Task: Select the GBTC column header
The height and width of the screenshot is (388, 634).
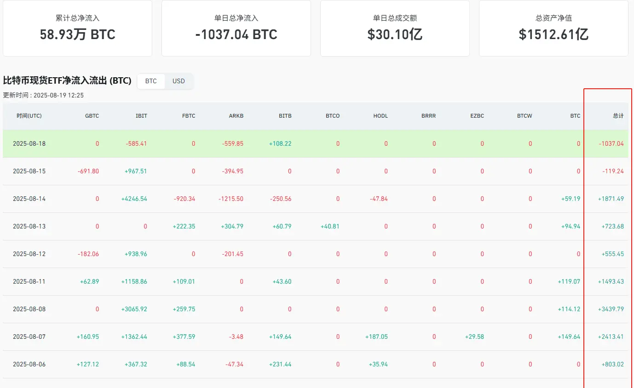Action: click(x=92, y=116)
